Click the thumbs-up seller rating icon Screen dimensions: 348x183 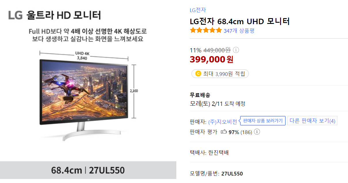click(223, 132)
